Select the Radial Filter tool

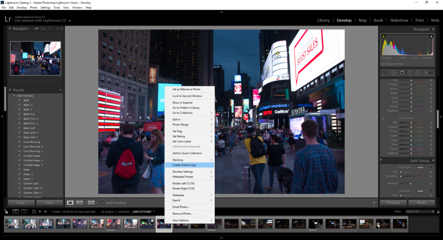(x=418, y=72)
